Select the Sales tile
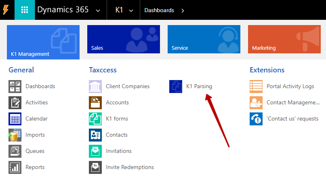 [124, 39]
